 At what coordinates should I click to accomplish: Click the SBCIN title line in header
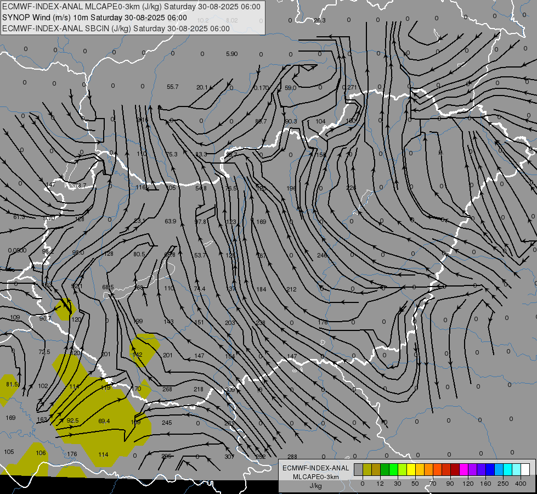(116, 29)
